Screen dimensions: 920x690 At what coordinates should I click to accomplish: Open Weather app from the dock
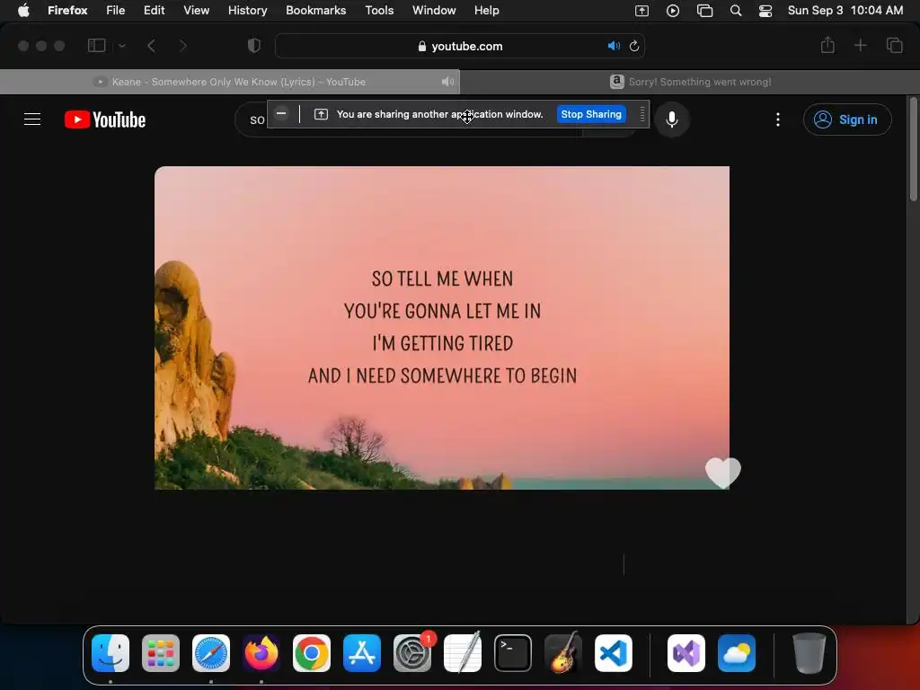tap(737, 653)
